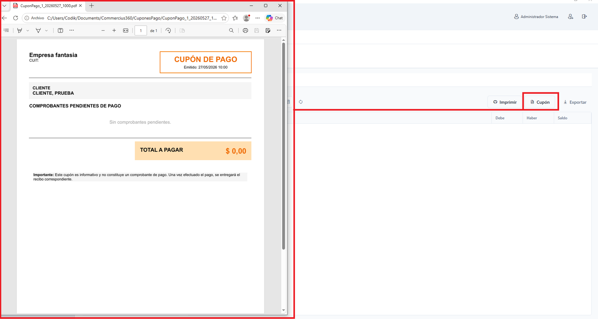This screenshot has width=598, height=319.
Task: Search within the PDF document
Action: pyautogui.click(x=231, y=31)
